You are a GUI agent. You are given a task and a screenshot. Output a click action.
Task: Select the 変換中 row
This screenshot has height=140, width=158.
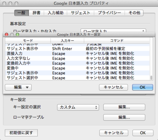pyautogui.click(x=77, y=68)
